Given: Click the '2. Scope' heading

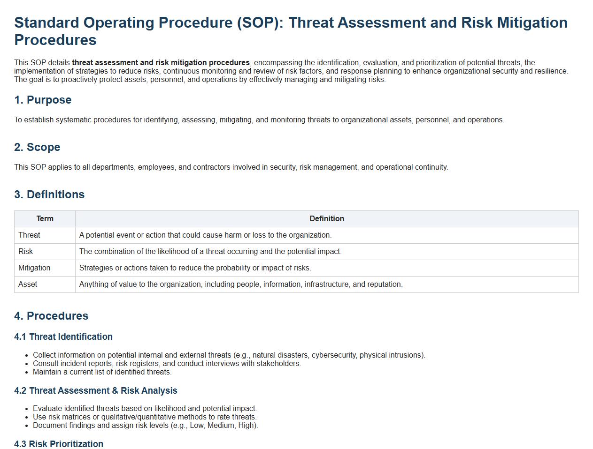Looking at the screenshot, I should (x=37, y=147).
